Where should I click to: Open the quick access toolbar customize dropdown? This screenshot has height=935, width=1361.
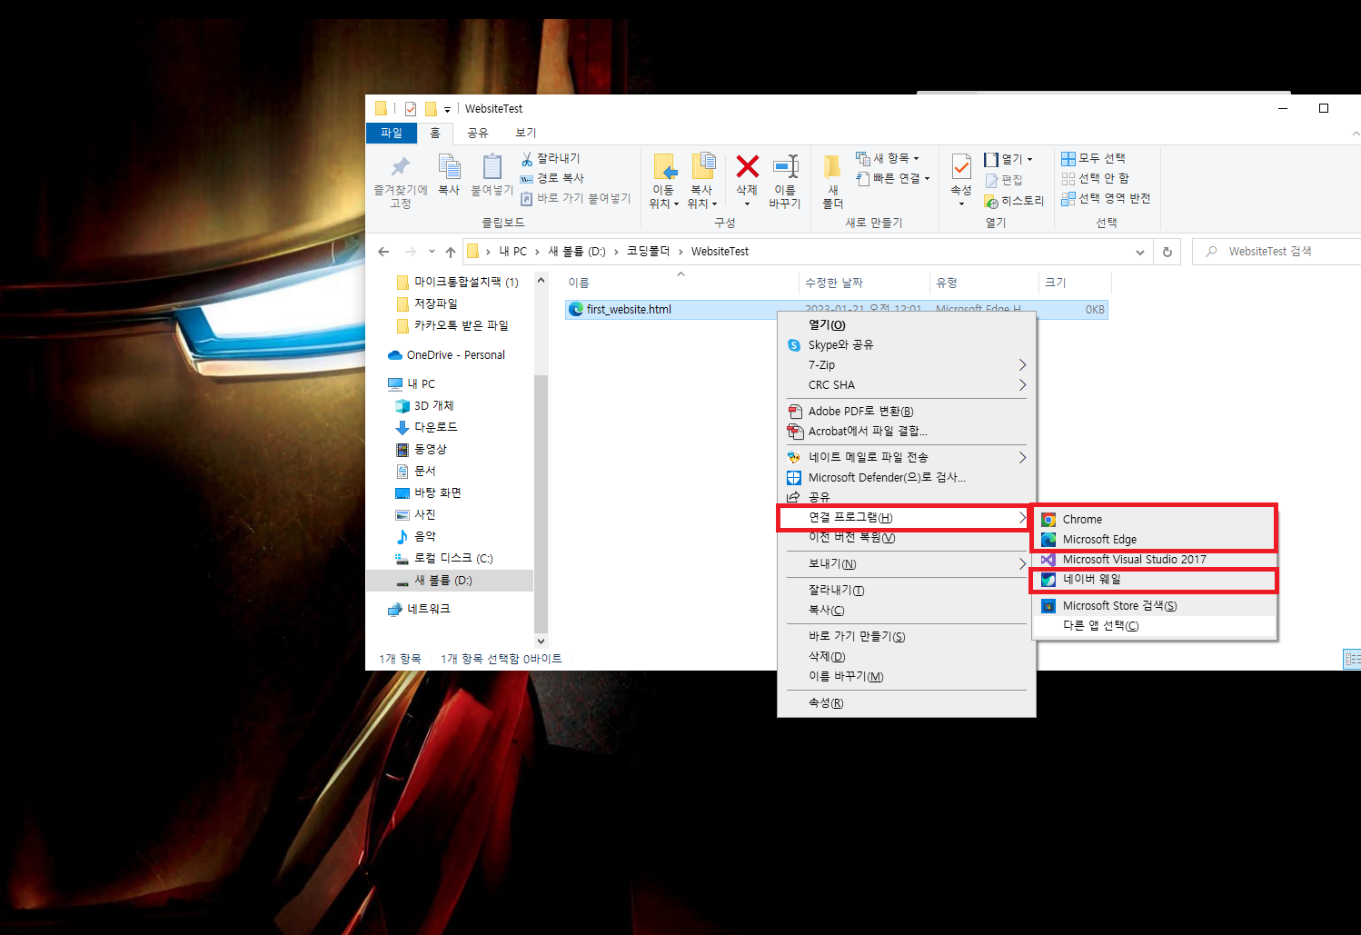447,109
